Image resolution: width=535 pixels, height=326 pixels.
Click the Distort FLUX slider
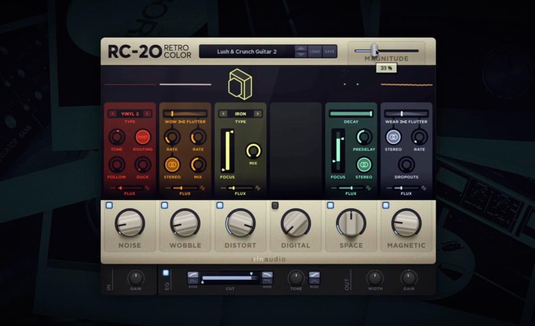pos(240,188)
